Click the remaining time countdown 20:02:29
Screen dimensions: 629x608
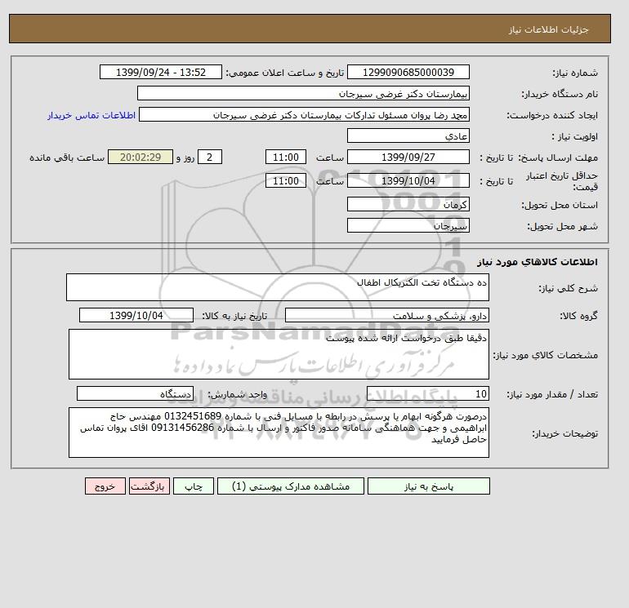[141, 158]
